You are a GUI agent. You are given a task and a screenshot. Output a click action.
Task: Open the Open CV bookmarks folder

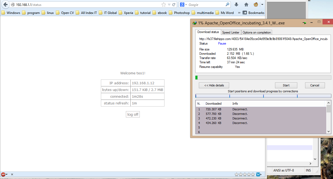[65, 13]
